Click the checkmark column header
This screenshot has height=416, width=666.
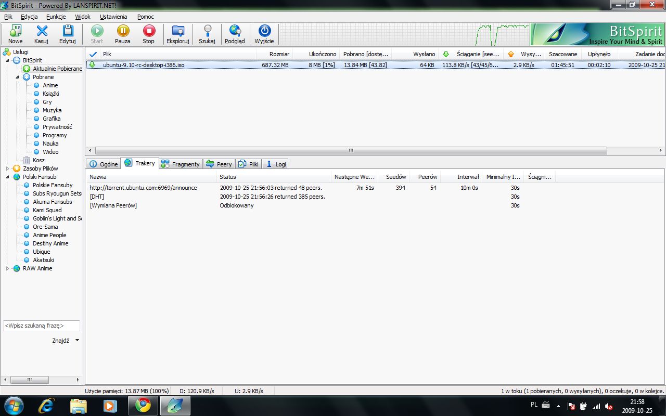pos(93,54)
